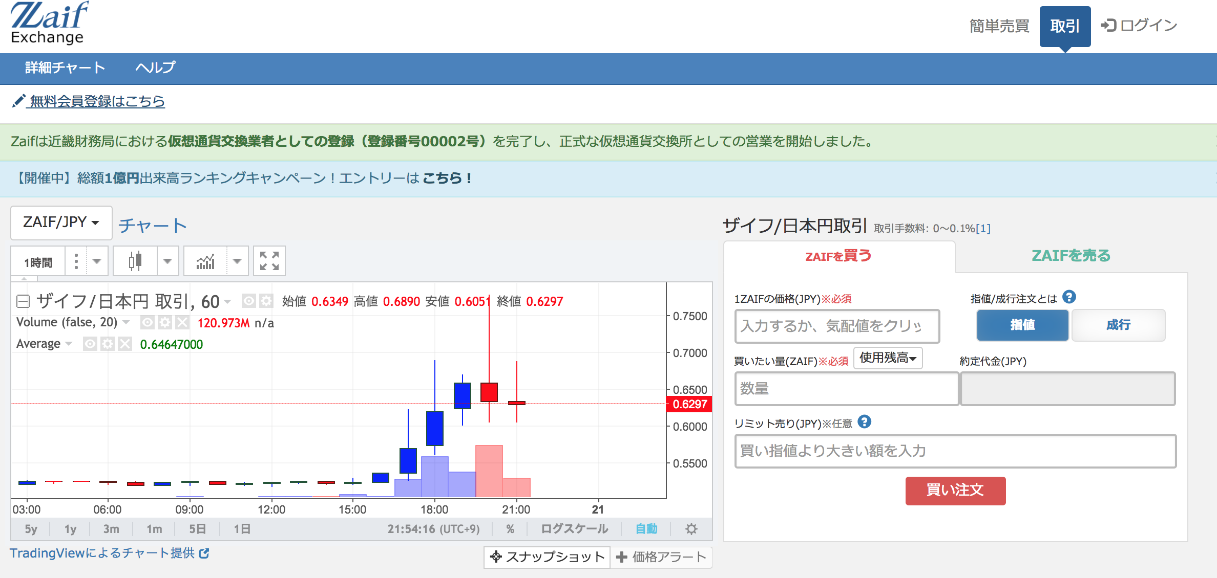Toggle visibility of ザイフ/日本円 main series

(249, 301)
